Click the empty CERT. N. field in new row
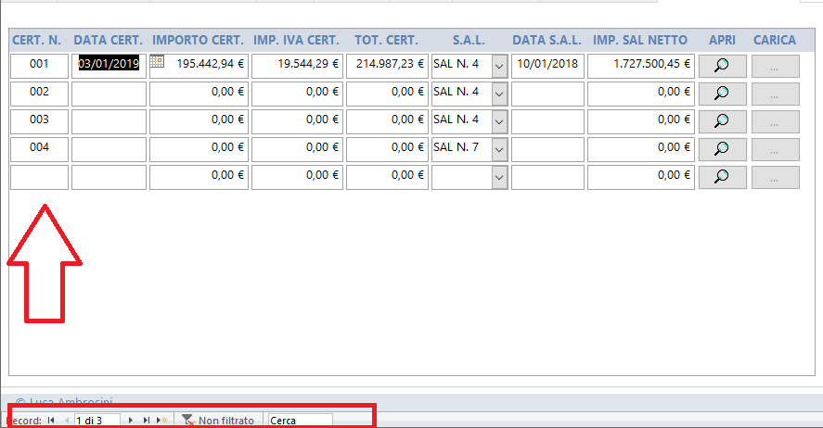 point(39,177)
